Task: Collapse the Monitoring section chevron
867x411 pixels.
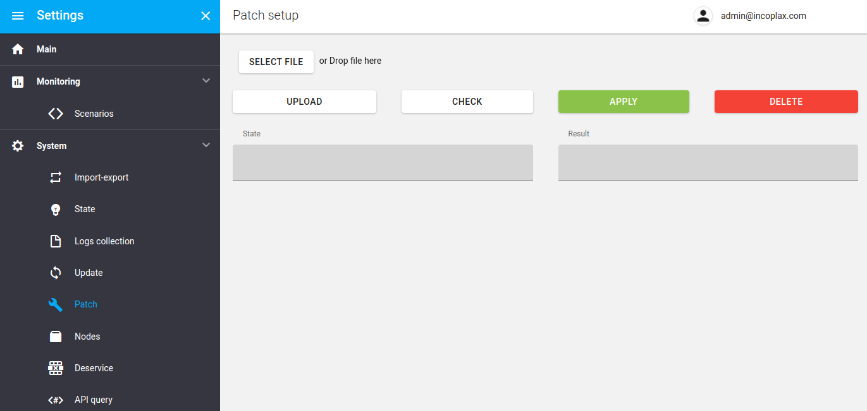Action: [x=206, y=81]
